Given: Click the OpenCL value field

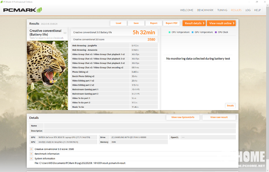Looking at the screenshot, I should coord(208,137).
